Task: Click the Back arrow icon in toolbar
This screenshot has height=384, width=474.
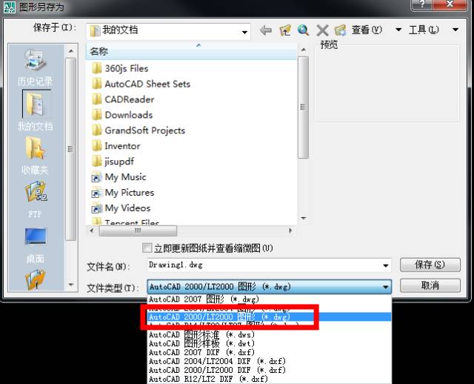Action: 266,30
